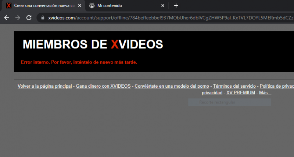Click the browser forward arrow button
This screenshot has height=157, width=294.
pyautogui.click(x=17, y=18)
